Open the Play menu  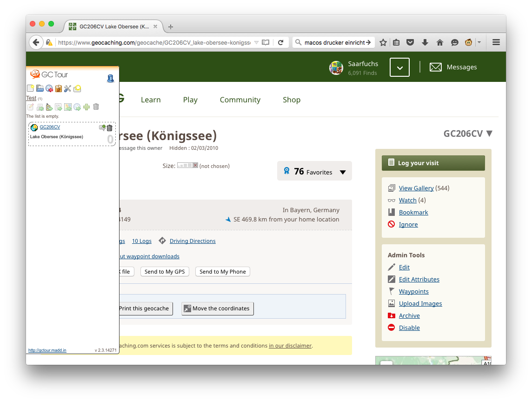pyautogui.click(x=190, y=100)
